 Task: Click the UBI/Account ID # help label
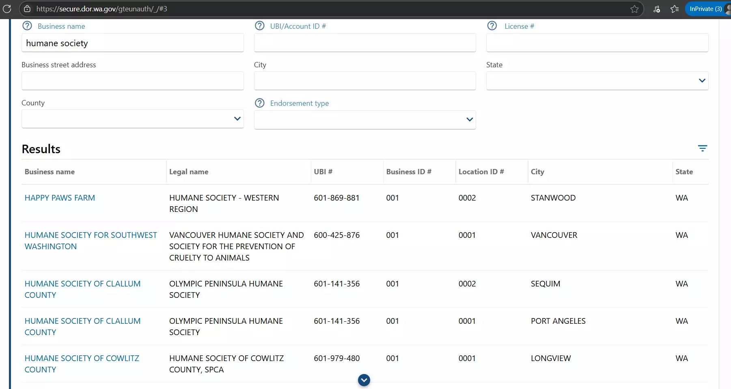tap(298, 26)
